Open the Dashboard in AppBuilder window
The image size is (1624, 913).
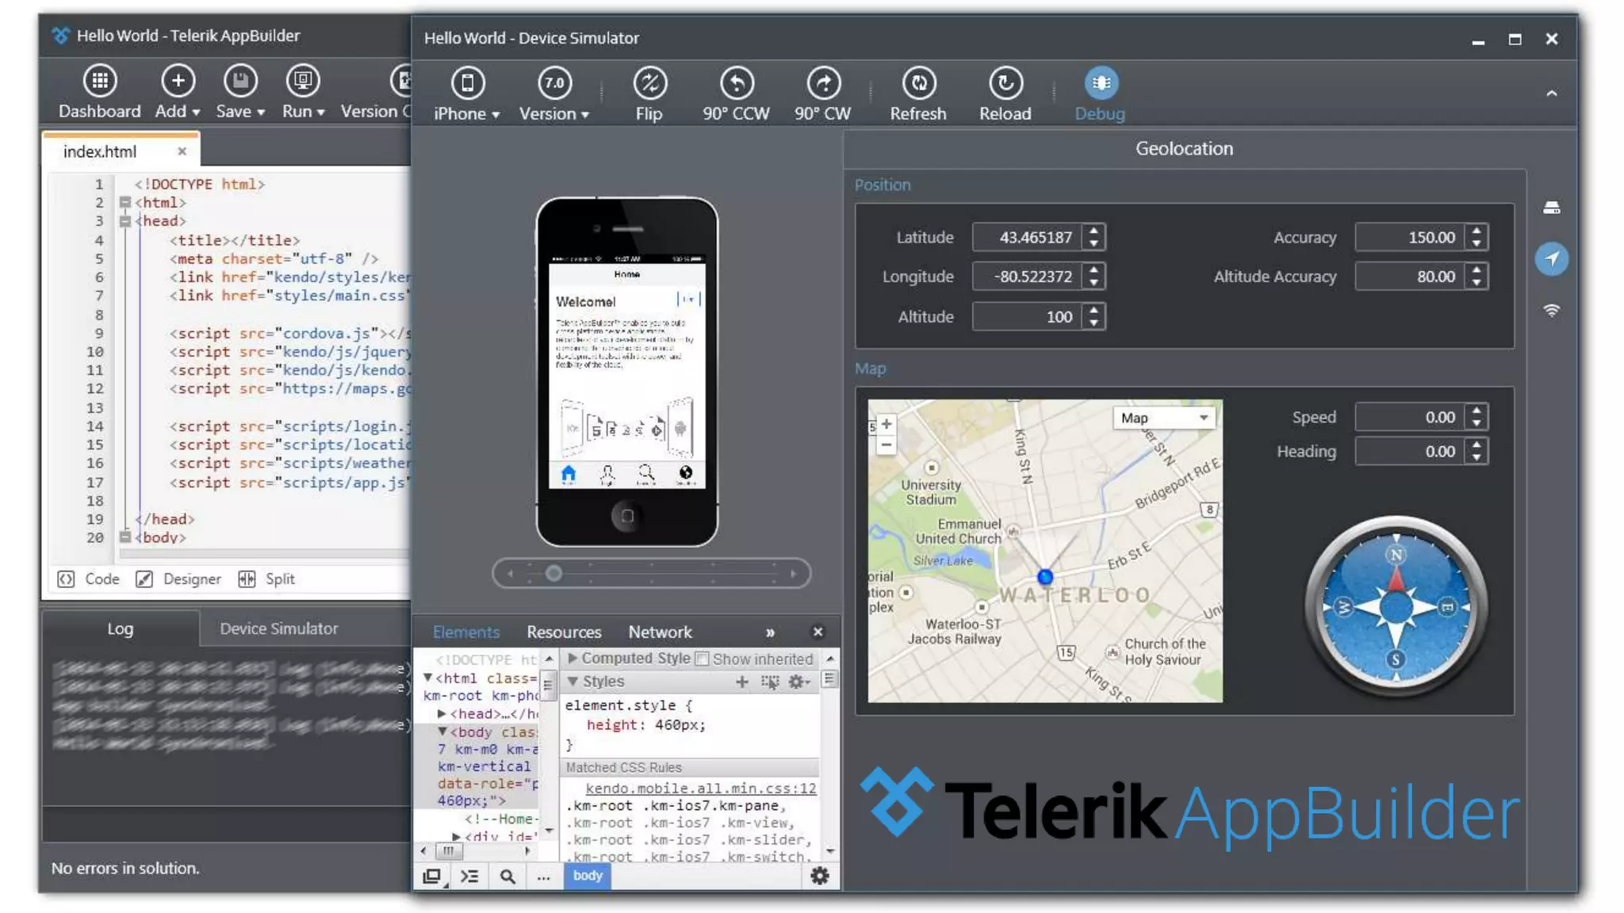(x=99, y=92)
